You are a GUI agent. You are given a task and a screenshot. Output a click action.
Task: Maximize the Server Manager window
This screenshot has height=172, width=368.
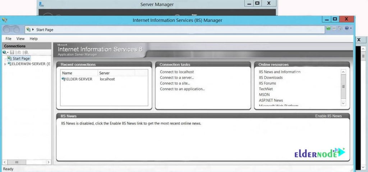point(257,3)
